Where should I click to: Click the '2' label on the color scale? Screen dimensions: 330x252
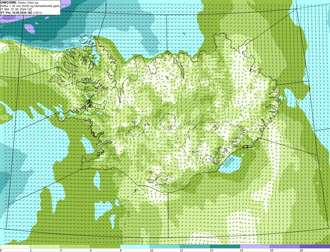pyautogui.click(x=31, y=250)
